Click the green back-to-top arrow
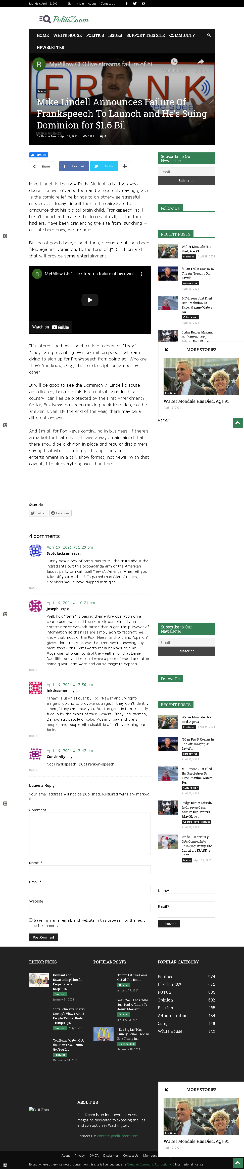The image size is (244, 1169). point(238,422)
